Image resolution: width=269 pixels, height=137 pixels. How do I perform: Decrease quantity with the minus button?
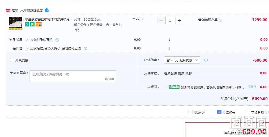coord(161,21)
